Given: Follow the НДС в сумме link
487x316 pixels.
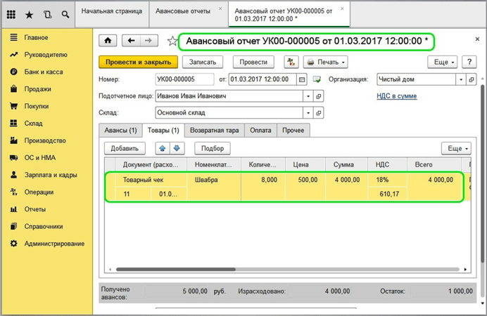Looking at the screenshot, I should coord(397,96).
